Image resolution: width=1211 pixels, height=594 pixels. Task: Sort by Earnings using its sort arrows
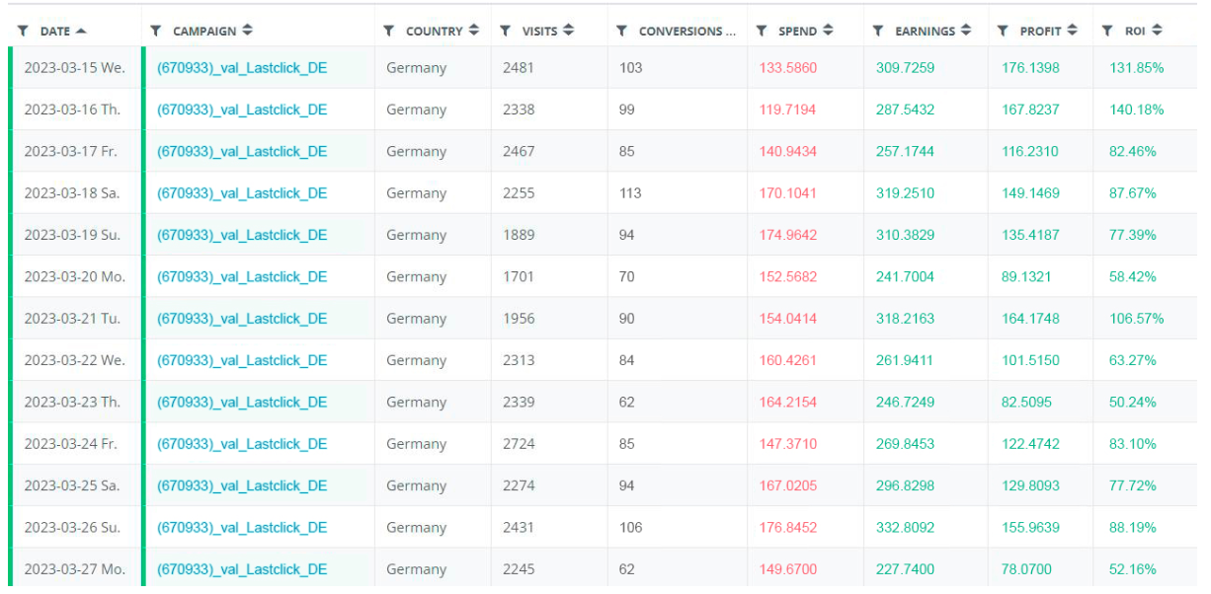[x=966, y=31]
